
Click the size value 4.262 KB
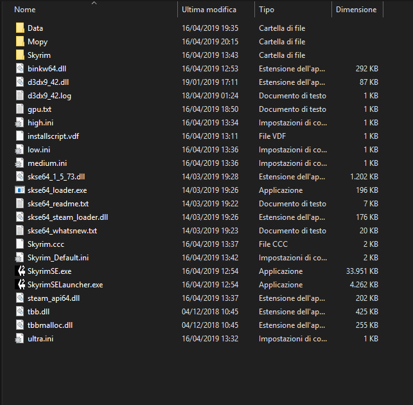point(364,285)
